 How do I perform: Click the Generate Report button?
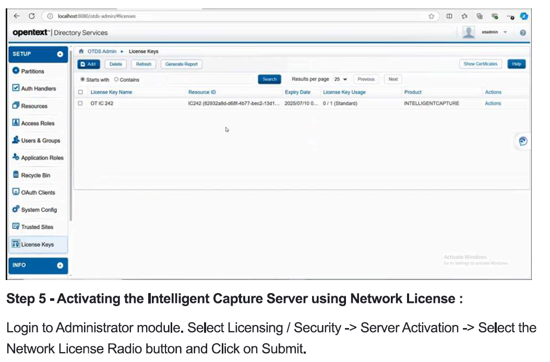181,64
